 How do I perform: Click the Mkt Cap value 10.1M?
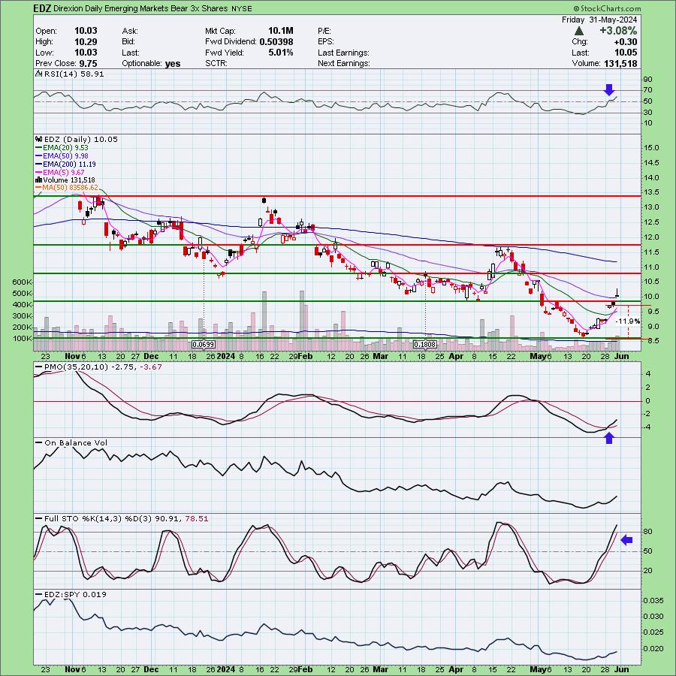[281, 31]
